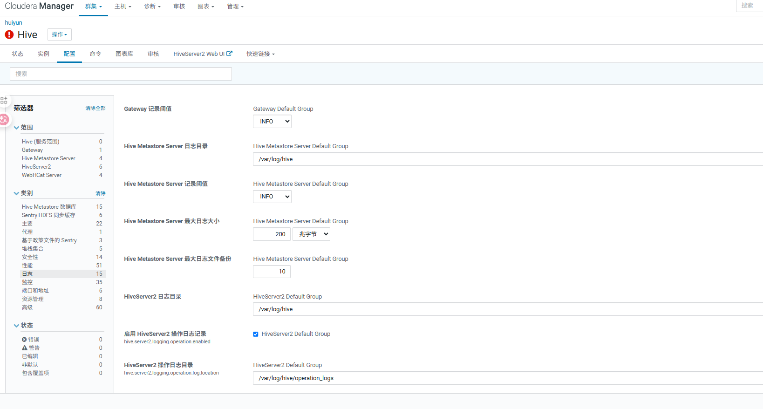This screenshot has width=763, height=409.
Task: Click the global search box in the top bar
Action: (x=749, y=6)
